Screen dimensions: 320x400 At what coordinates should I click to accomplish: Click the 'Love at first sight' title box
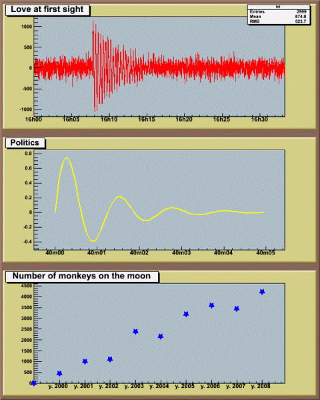pyautogui.click(x=47, y=10)
